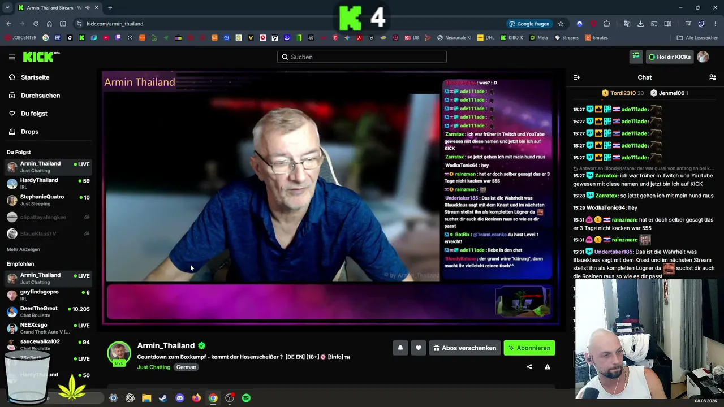Click the streamer's live profile avatar
This screenshot has height=407, width=724.
pos(119,353)
